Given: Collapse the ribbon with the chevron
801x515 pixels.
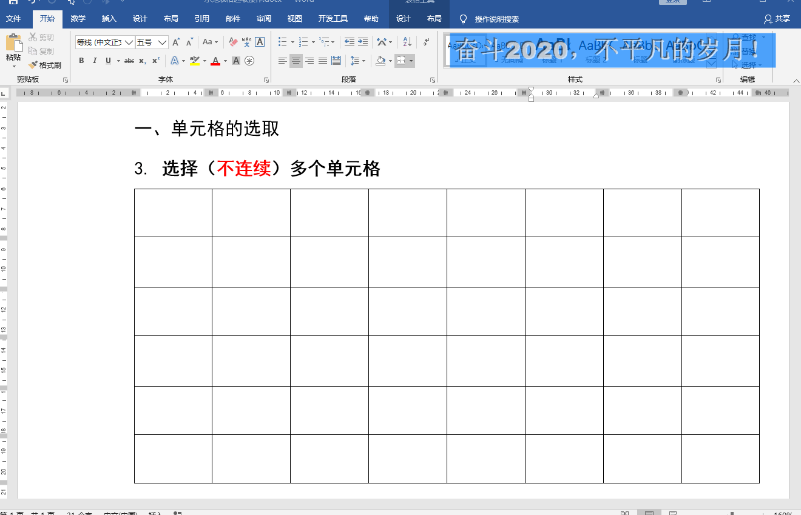Looking at the screenshot, I should (x=796, y=81).
